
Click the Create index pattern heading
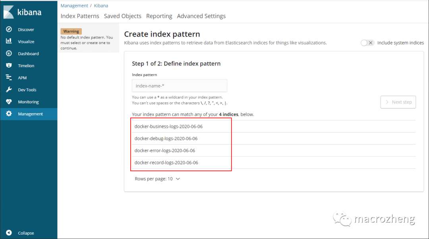(162, 34)
